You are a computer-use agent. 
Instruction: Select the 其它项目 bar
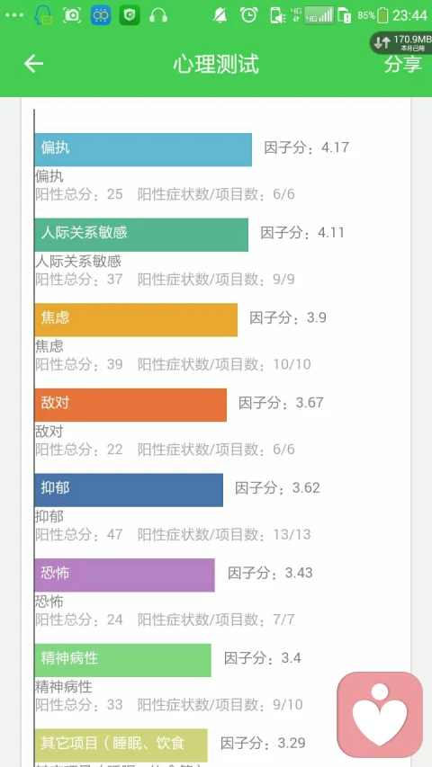pyautogui.click(x=121, y=745)
